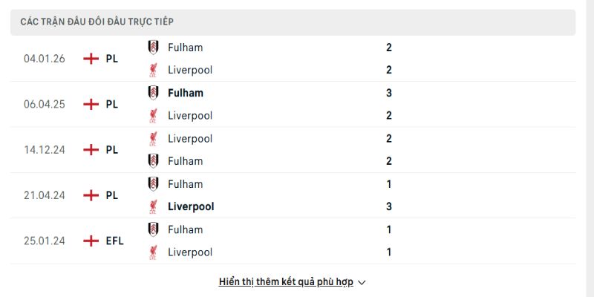
Task: Click PL label for the 21.04.24 match
Action: coord(111,195)
